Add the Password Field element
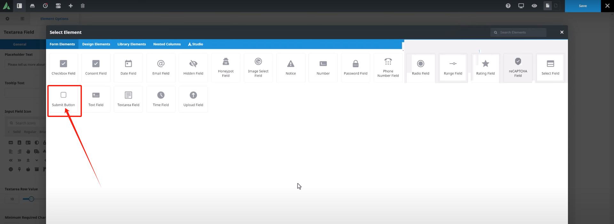Viewport: 614px width, 224px height. pos(356,67)
